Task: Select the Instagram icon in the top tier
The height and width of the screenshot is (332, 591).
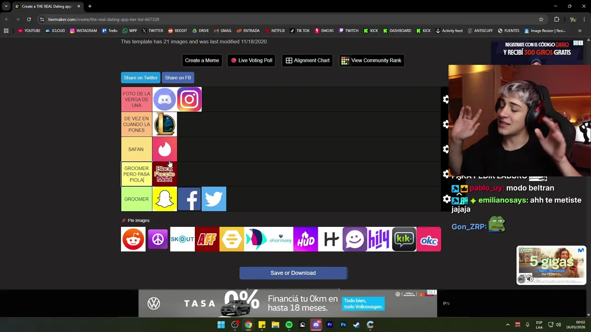Action: pos(189,99)
